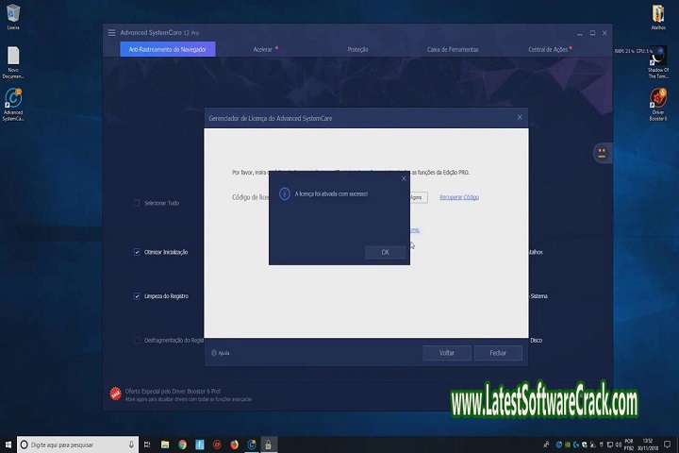Open the Windows Start menu

click(x=8, y=445)
